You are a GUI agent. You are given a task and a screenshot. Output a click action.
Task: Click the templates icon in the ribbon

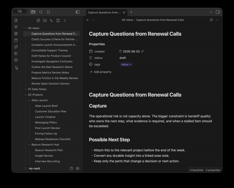[x=16, y=47]
